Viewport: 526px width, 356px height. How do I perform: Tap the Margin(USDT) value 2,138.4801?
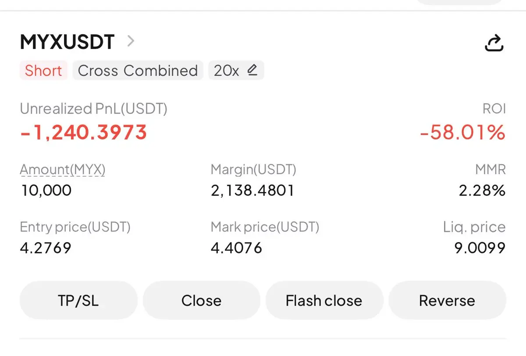(x=252, y=190)
